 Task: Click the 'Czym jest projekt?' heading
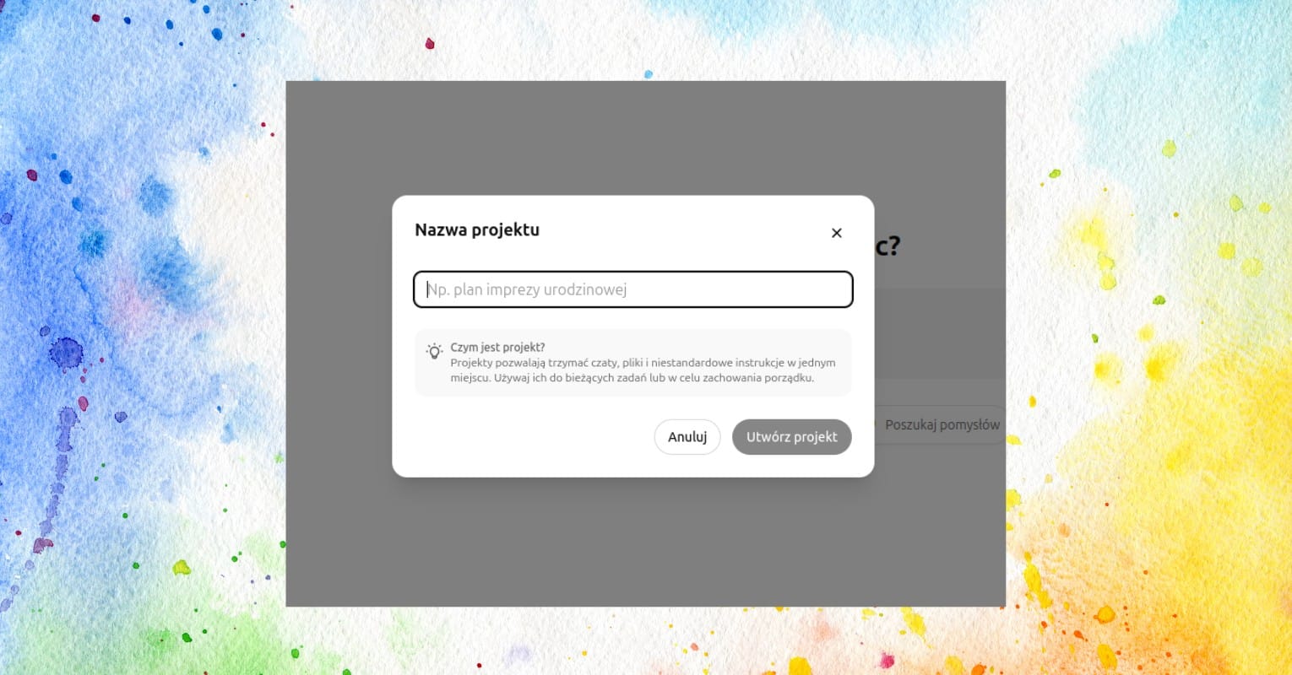coord(497,347)
